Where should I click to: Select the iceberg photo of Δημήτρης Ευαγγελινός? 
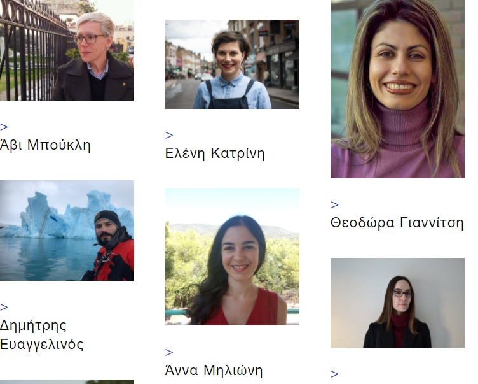(67, 231)
